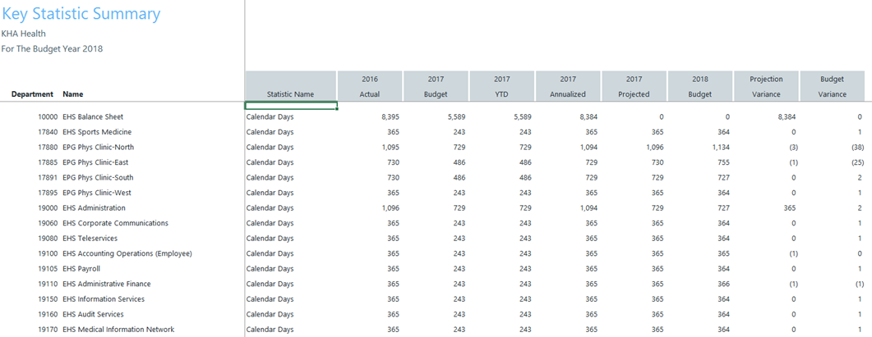Click the 2016 Actual column header

click(x=370, y=87)
